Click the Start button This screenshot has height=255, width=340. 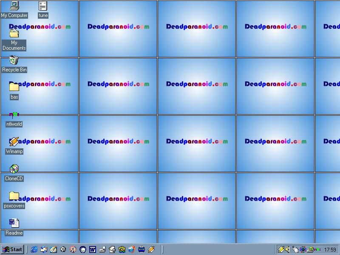pyautogui.click(x=12, y=249)
